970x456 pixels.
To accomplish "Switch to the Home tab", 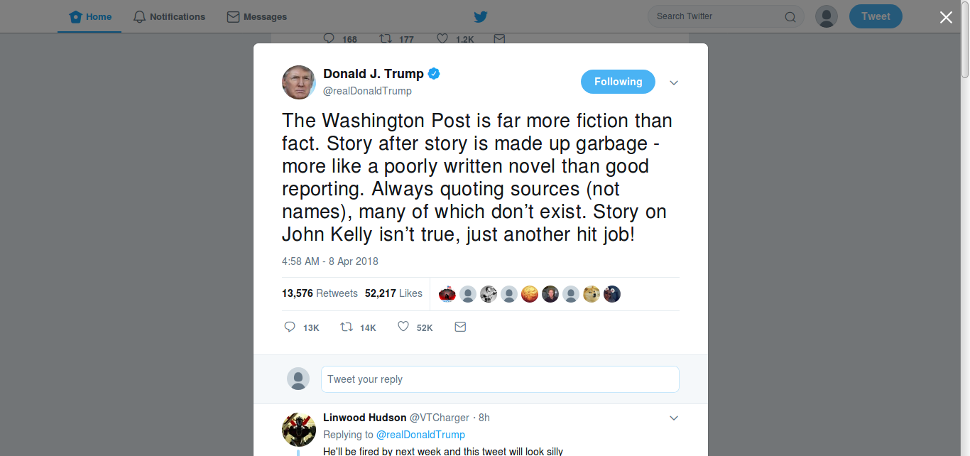I will click(x=89, y=16).
